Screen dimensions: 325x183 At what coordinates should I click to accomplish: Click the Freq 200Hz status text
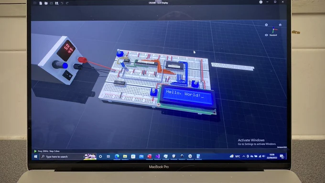pyautogui.click(x=43, y=151)
